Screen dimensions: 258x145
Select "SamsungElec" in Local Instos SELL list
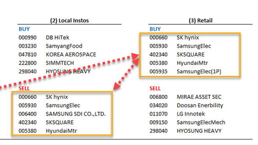63,106
